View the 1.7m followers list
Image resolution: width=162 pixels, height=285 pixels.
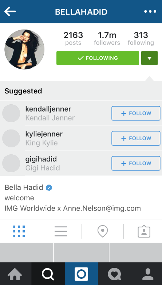107,38
